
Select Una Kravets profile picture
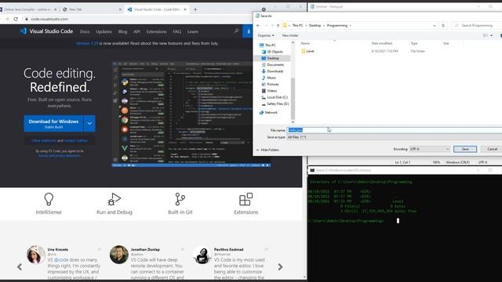coord(36,255)
